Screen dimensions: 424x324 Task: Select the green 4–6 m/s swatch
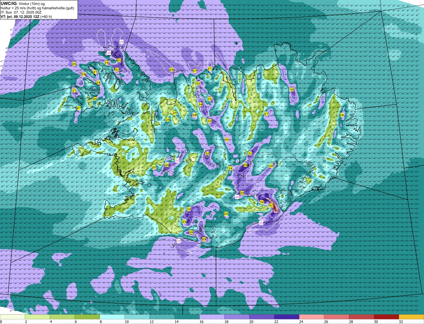(x=62, y=317)
